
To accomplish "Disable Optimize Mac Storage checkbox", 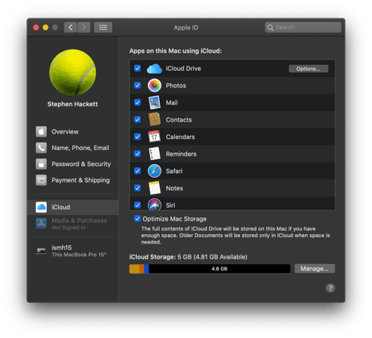I will (x=138, y=219).
